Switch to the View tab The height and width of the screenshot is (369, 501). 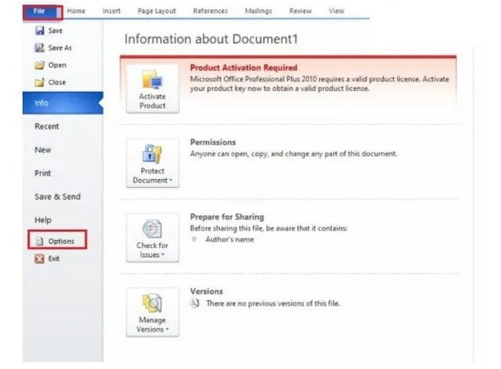pos(337,11)
